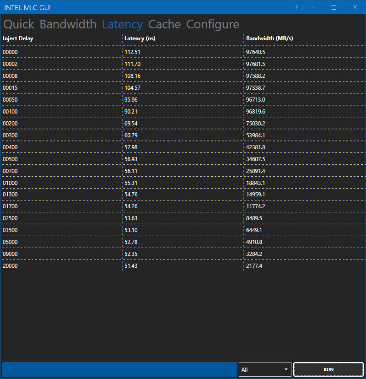This screenshot has height=379, width=366.
Task: Select latency value 108.16
Action: click(x=132, y=76)
